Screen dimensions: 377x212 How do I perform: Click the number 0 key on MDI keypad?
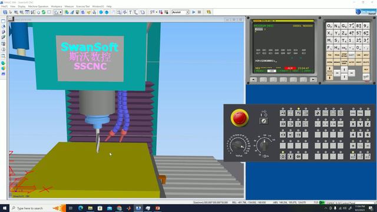(359, 48)
